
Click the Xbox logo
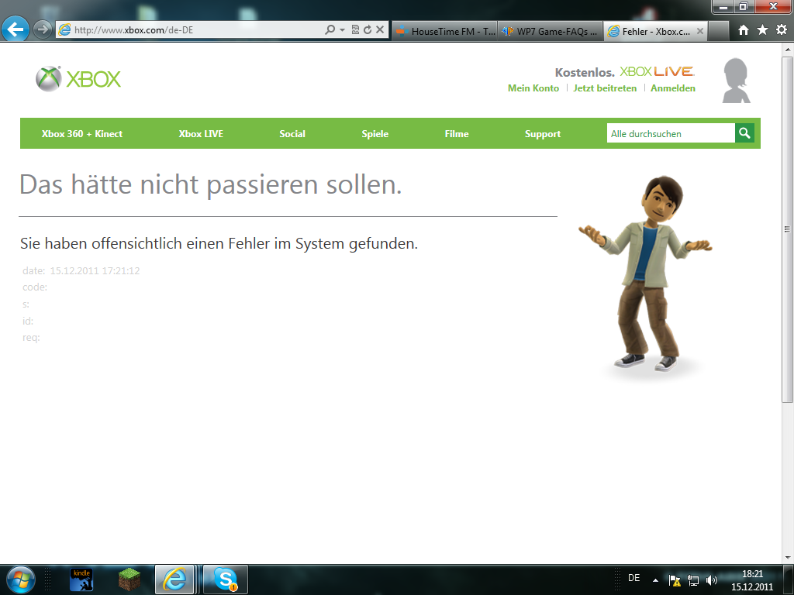coord(78,79)
